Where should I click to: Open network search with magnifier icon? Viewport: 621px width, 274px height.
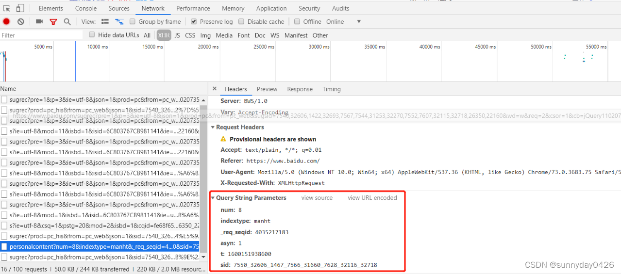(x=67, y=21)
